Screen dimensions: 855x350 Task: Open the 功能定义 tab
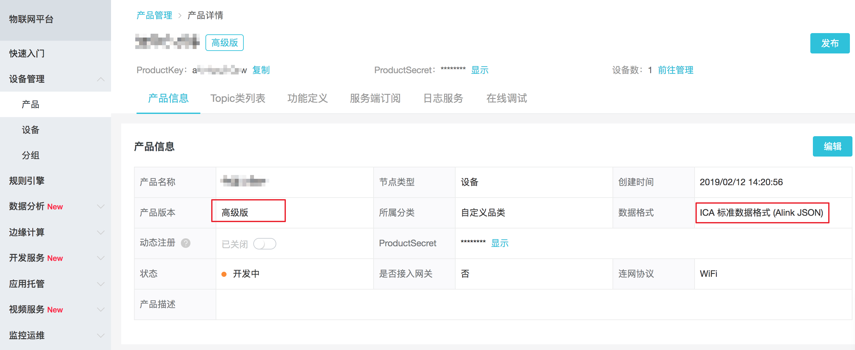(x=307, y=98)
